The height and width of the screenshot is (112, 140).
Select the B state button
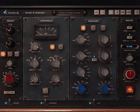pos(117,12)
